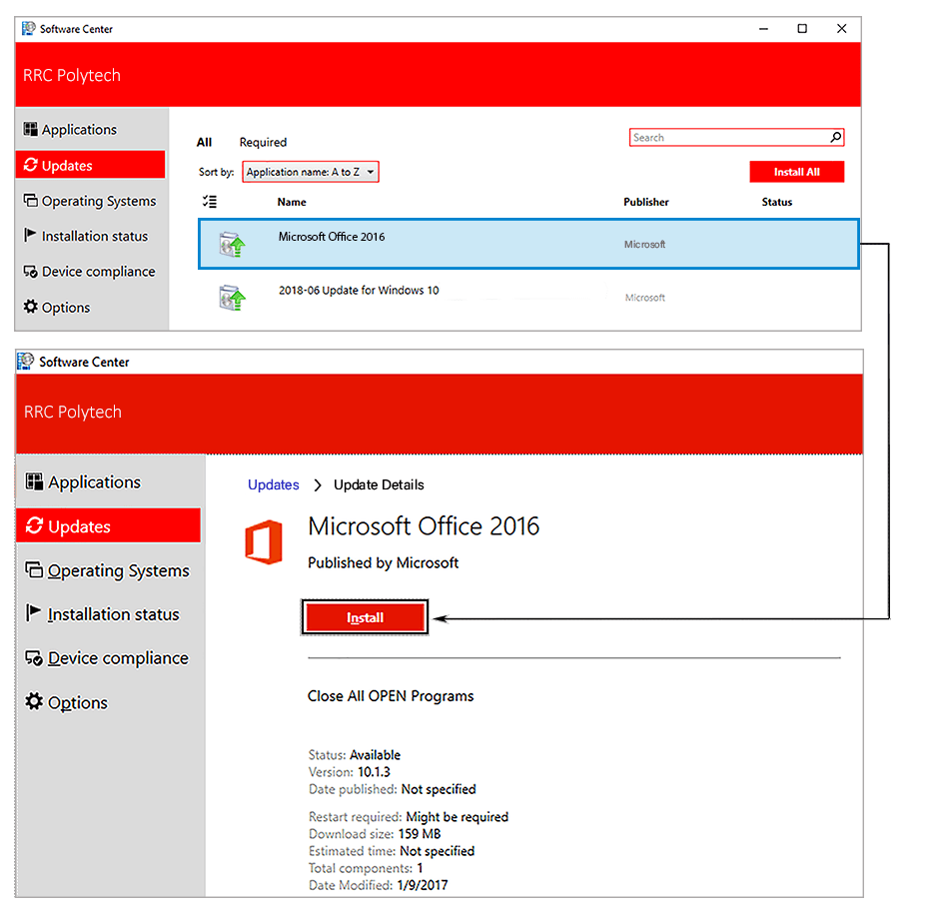This screenshot has width=935, height=917.
Task: Click Applications grid icon in upper window sidebar
Action: tap(30, 129)
